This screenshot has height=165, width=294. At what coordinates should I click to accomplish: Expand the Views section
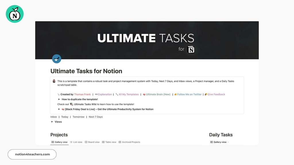(58, 122)
